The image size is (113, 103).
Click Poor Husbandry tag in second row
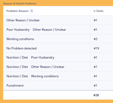point(18,30)
